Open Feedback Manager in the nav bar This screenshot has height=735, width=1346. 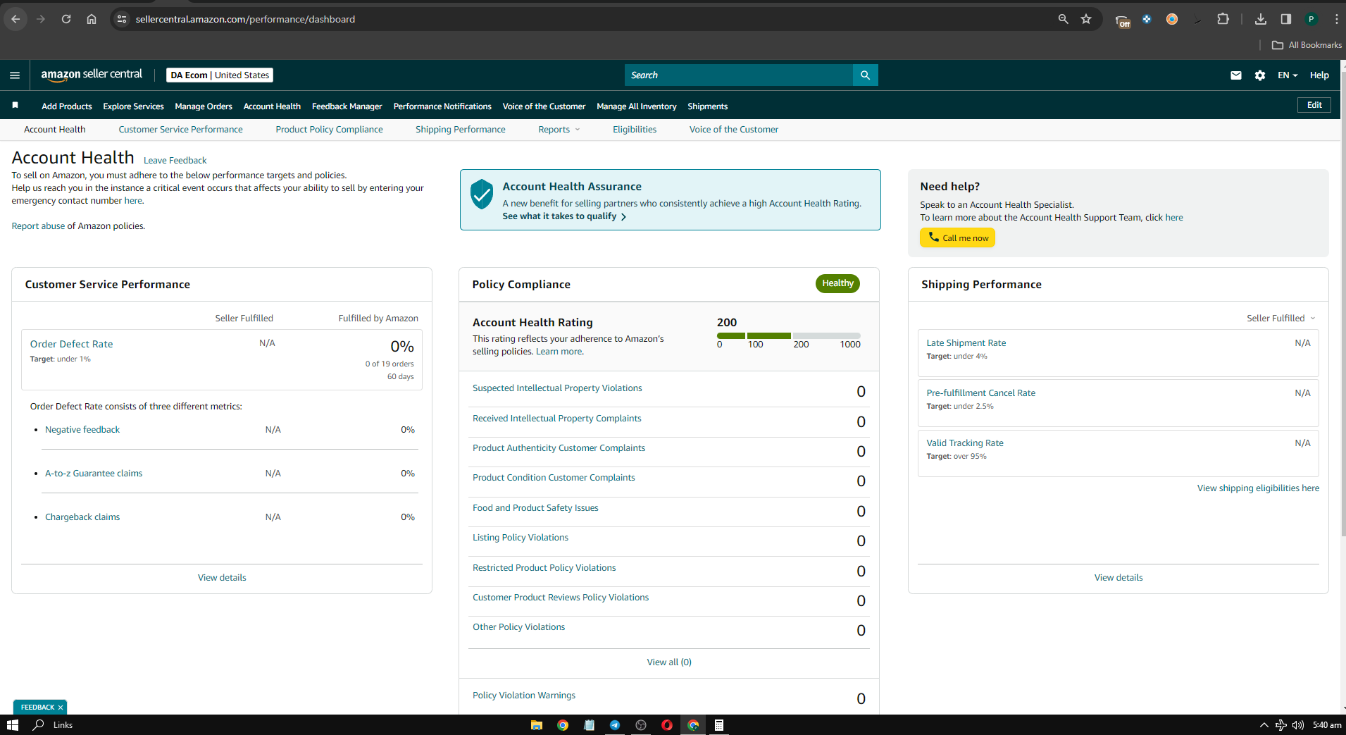pos(347,106)
